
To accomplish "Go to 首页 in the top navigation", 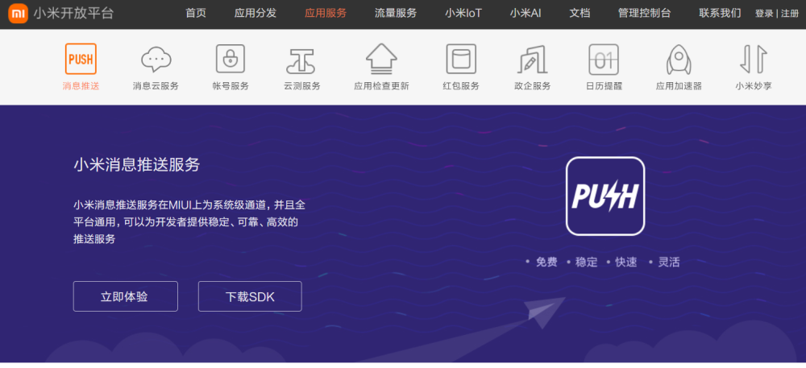I will click(196, 14).
